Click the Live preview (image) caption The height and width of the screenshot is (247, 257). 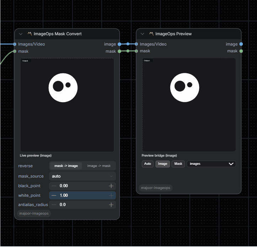(x=36, y=156)
